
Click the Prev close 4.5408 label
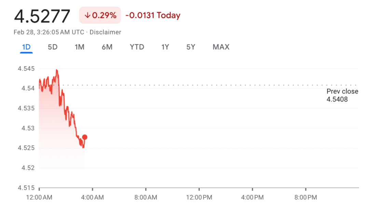(x=342, y=95)
